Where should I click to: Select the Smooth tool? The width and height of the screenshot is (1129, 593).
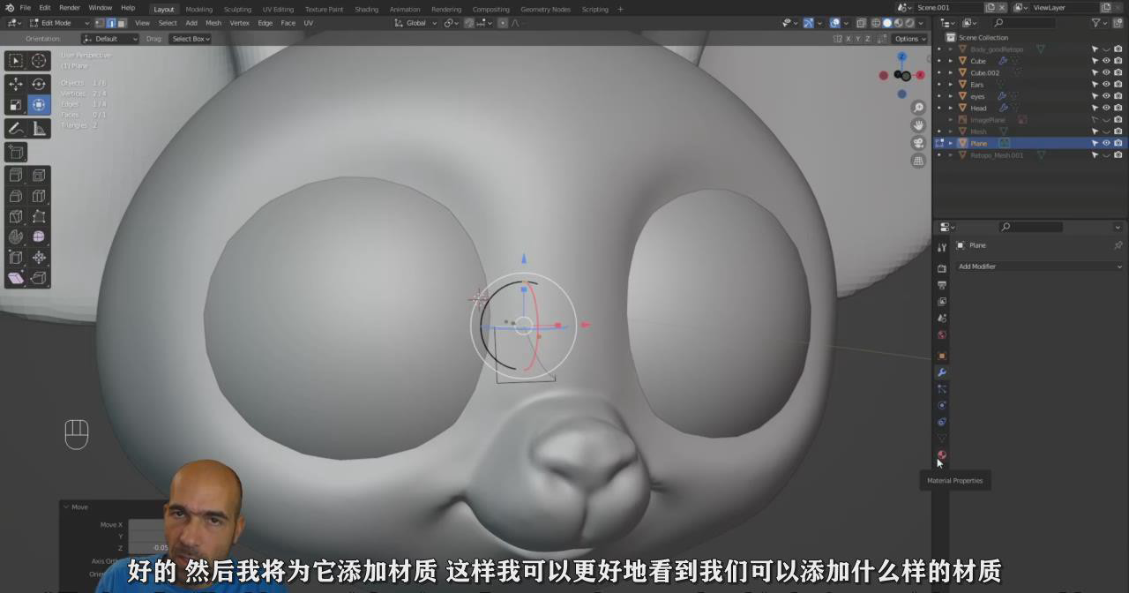point(39,236)
